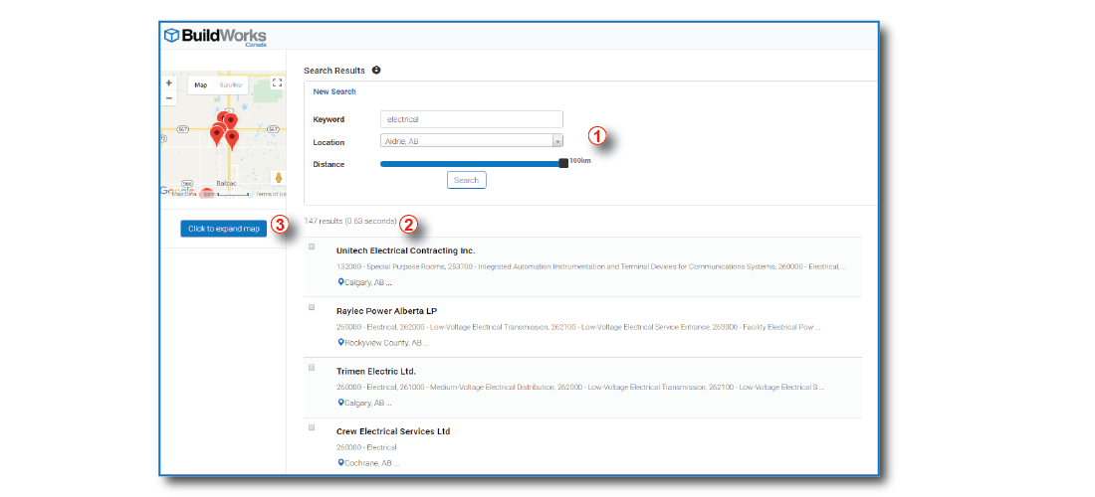Check the Crew Electrical Services Ltd box
1095x497 pixels.
click(312, 427)
